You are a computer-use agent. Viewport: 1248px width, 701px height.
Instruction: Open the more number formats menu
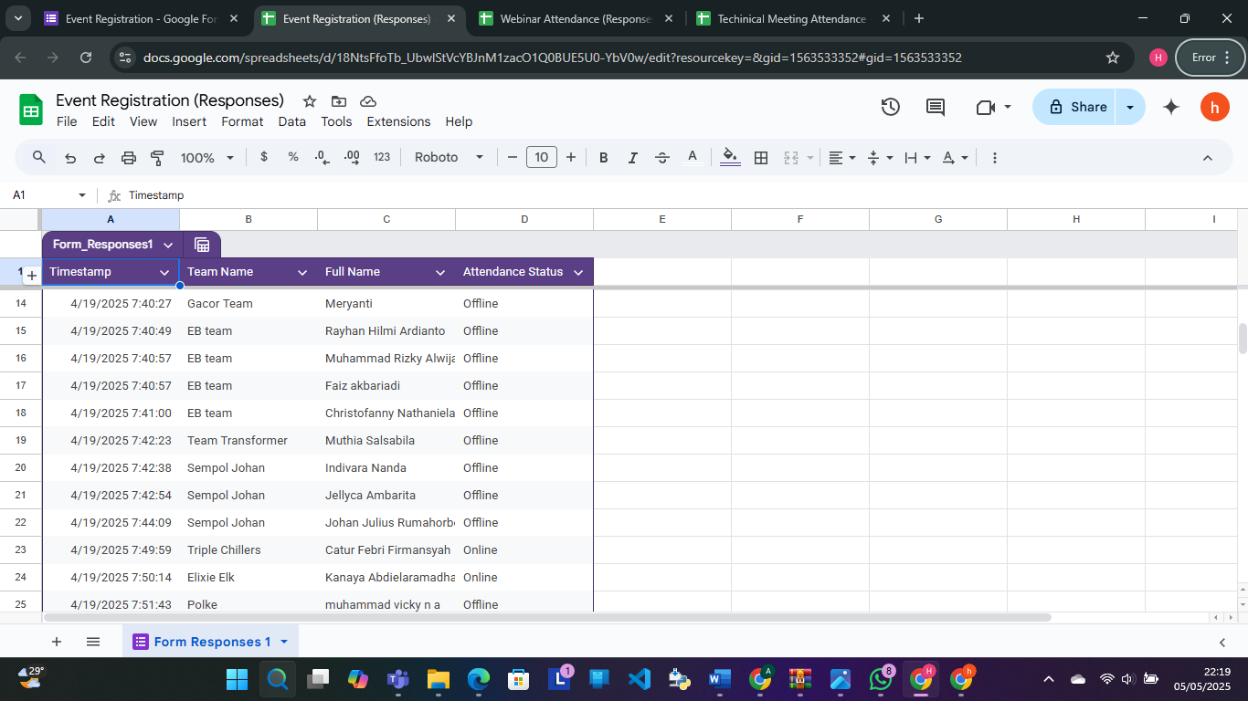click(382, 157)
